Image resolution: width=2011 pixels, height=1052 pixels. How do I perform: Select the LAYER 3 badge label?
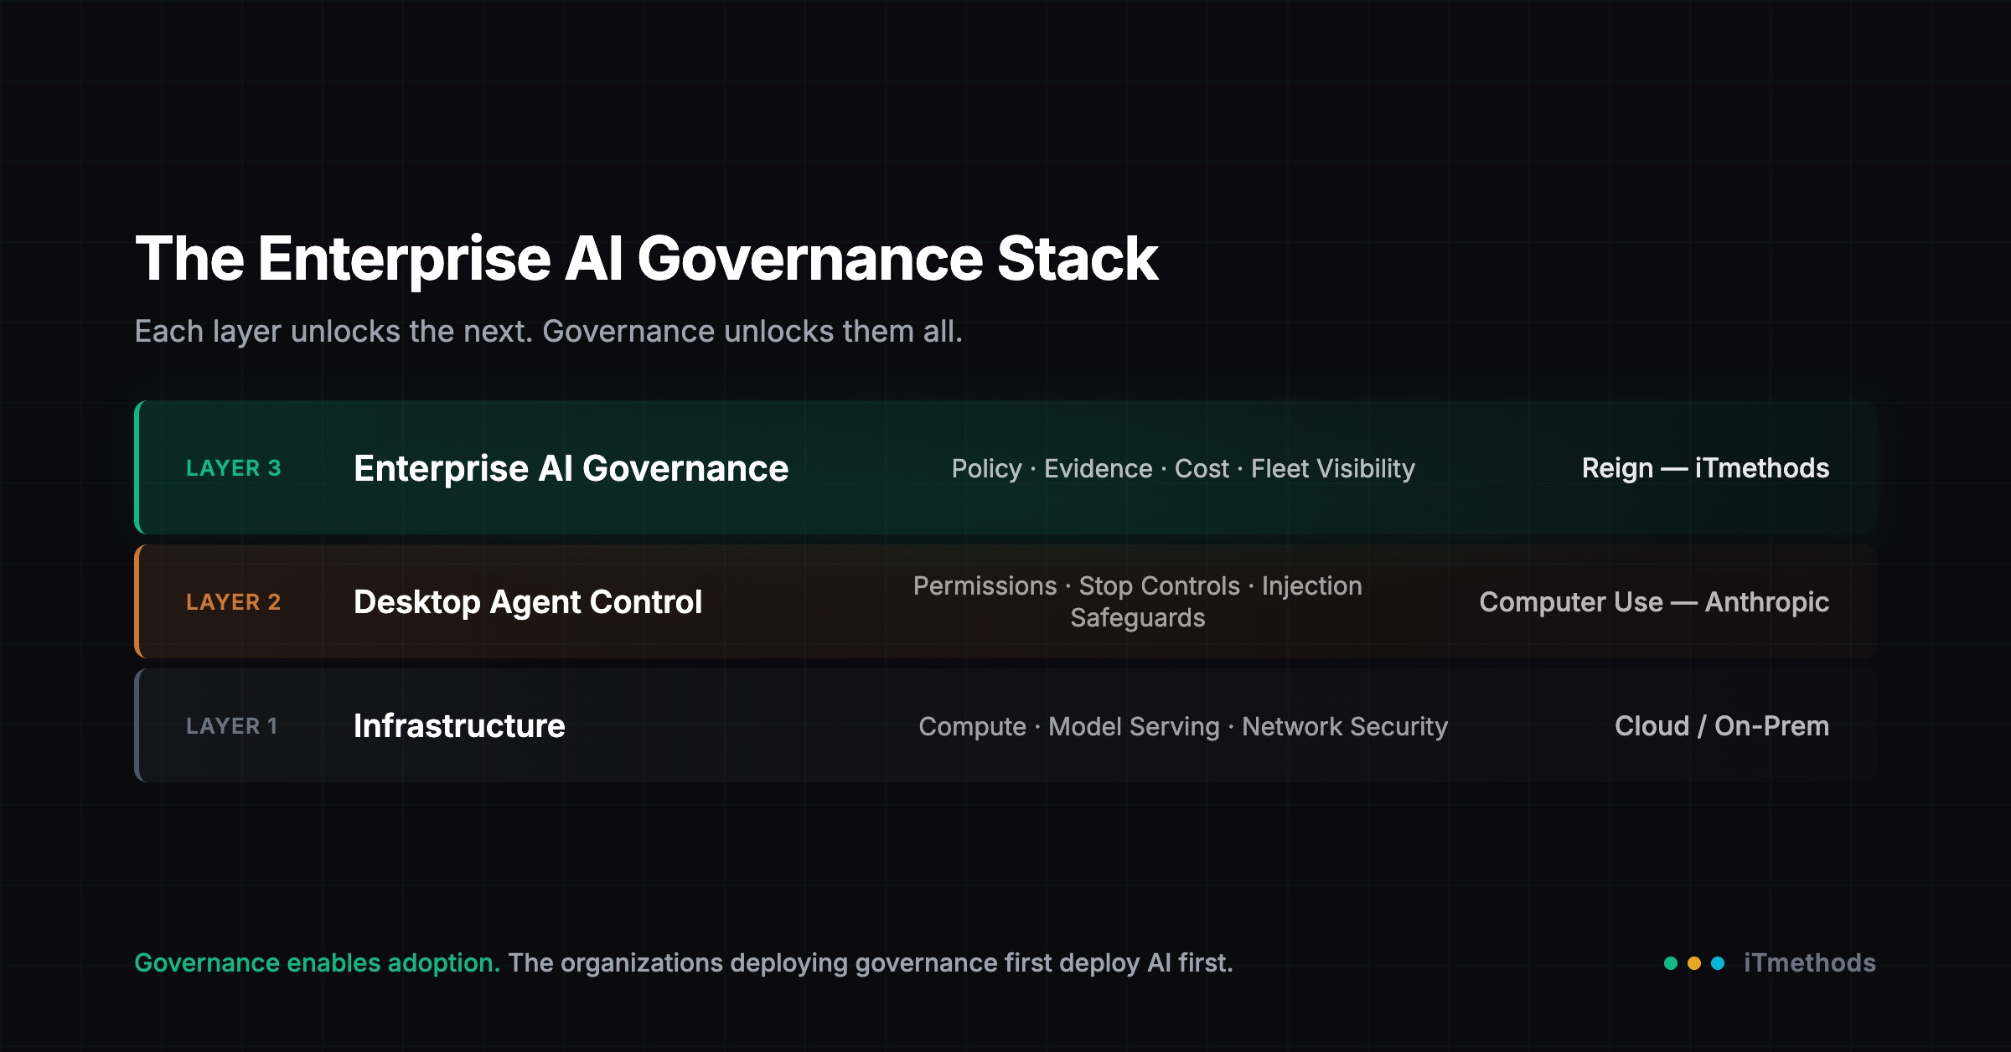235,467
